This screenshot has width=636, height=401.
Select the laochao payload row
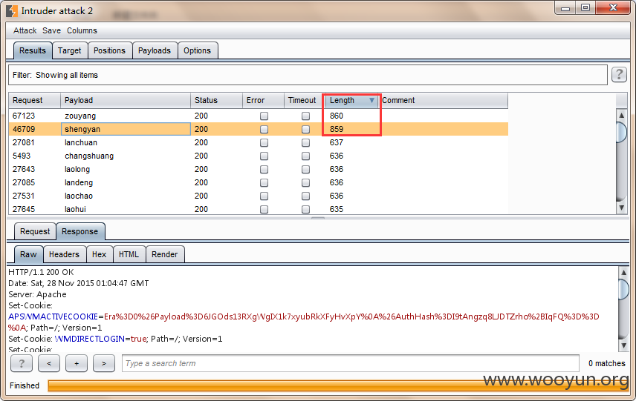click(258, 196)
